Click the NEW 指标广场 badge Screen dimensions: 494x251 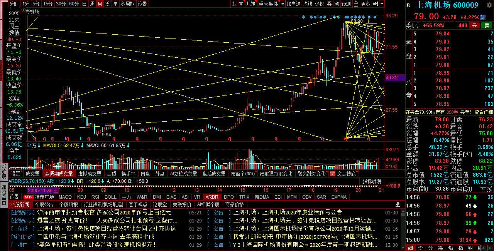[x=39, y=197]
